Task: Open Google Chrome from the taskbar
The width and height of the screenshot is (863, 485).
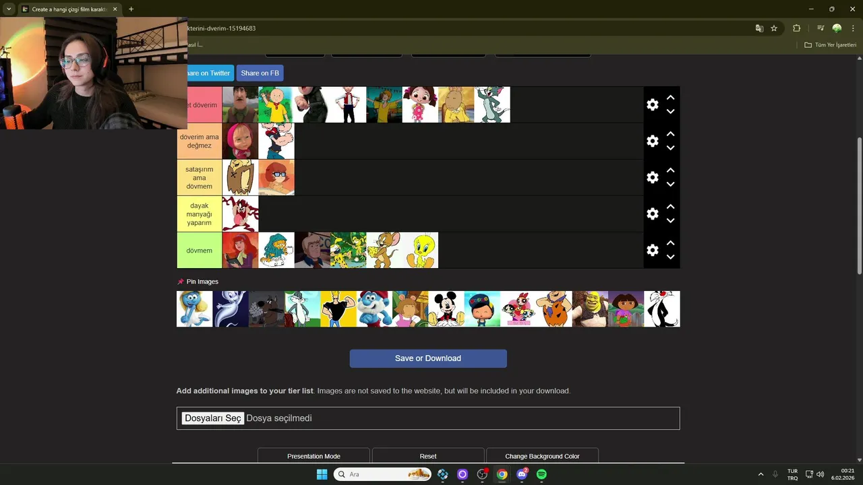Action: [502, 474]
